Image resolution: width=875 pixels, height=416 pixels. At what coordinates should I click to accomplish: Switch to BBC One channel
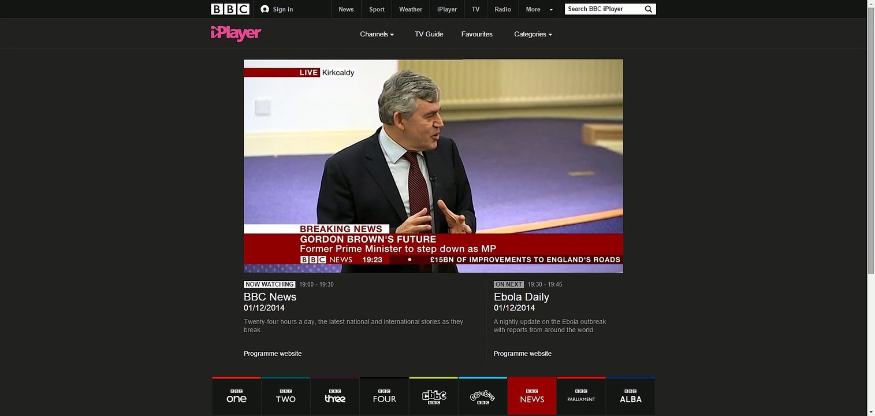237,396
